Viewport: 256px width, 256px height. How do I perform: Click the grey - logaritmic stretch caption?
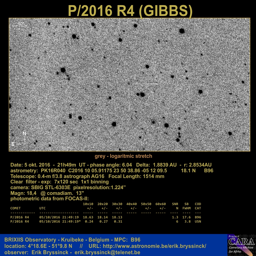pyautogui.click(x=123, y=156)
